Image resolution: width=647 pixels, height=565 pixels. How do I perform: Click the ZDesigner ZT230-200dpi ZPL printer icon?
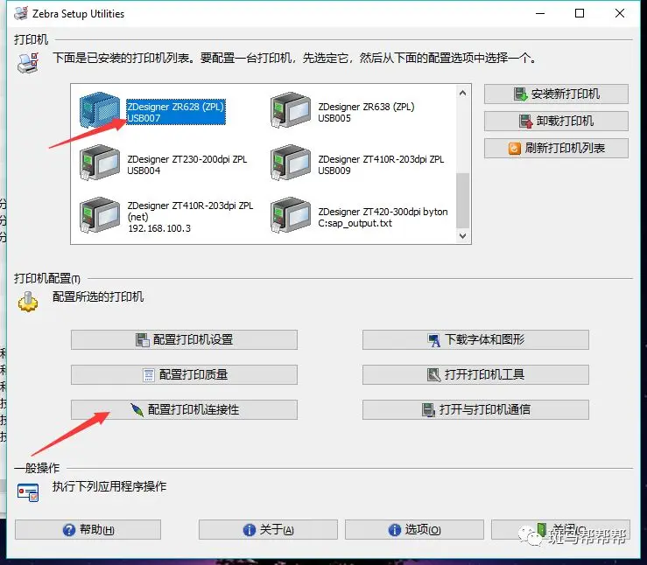(99, 165)
